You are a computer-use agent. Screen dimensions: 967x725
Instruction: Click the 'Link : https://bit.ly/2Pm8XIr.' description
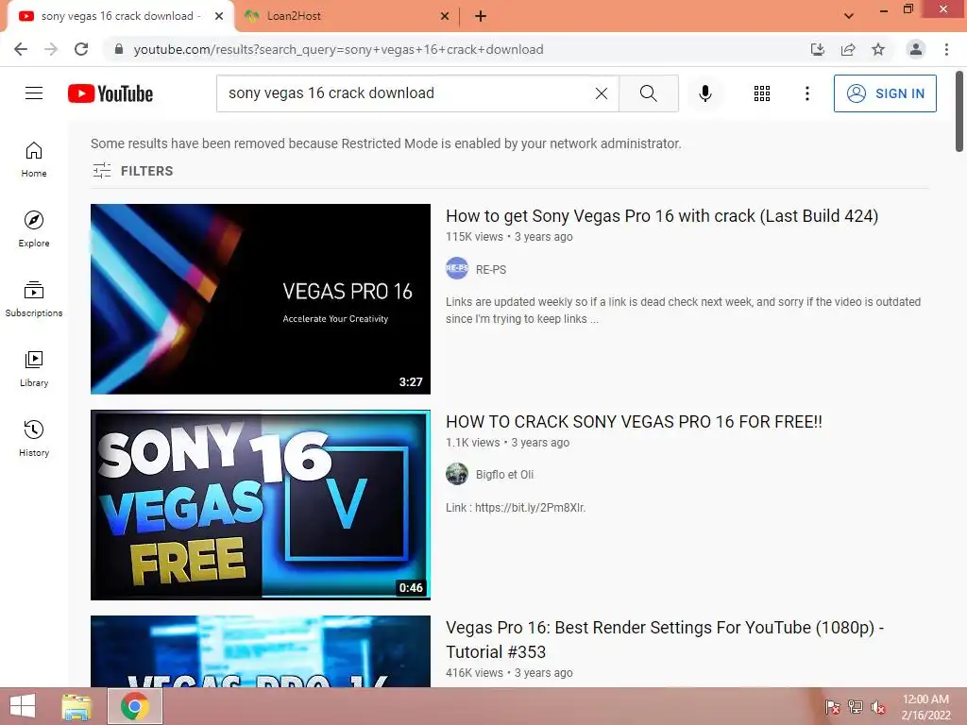[x=516, y=507]
